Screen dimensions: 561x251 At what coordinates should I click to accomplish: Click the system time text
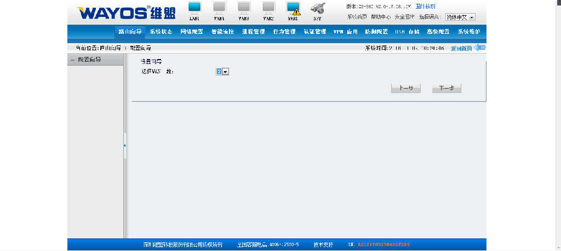coord(405,48)
